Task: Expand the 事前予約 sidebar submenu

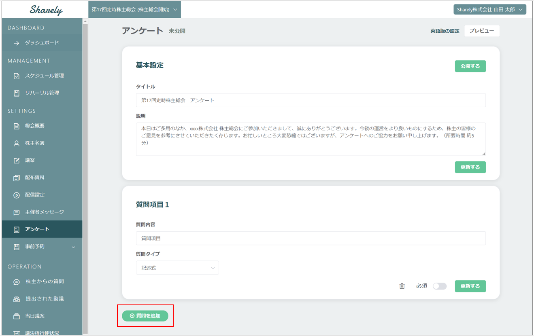Action: point(73,247)
